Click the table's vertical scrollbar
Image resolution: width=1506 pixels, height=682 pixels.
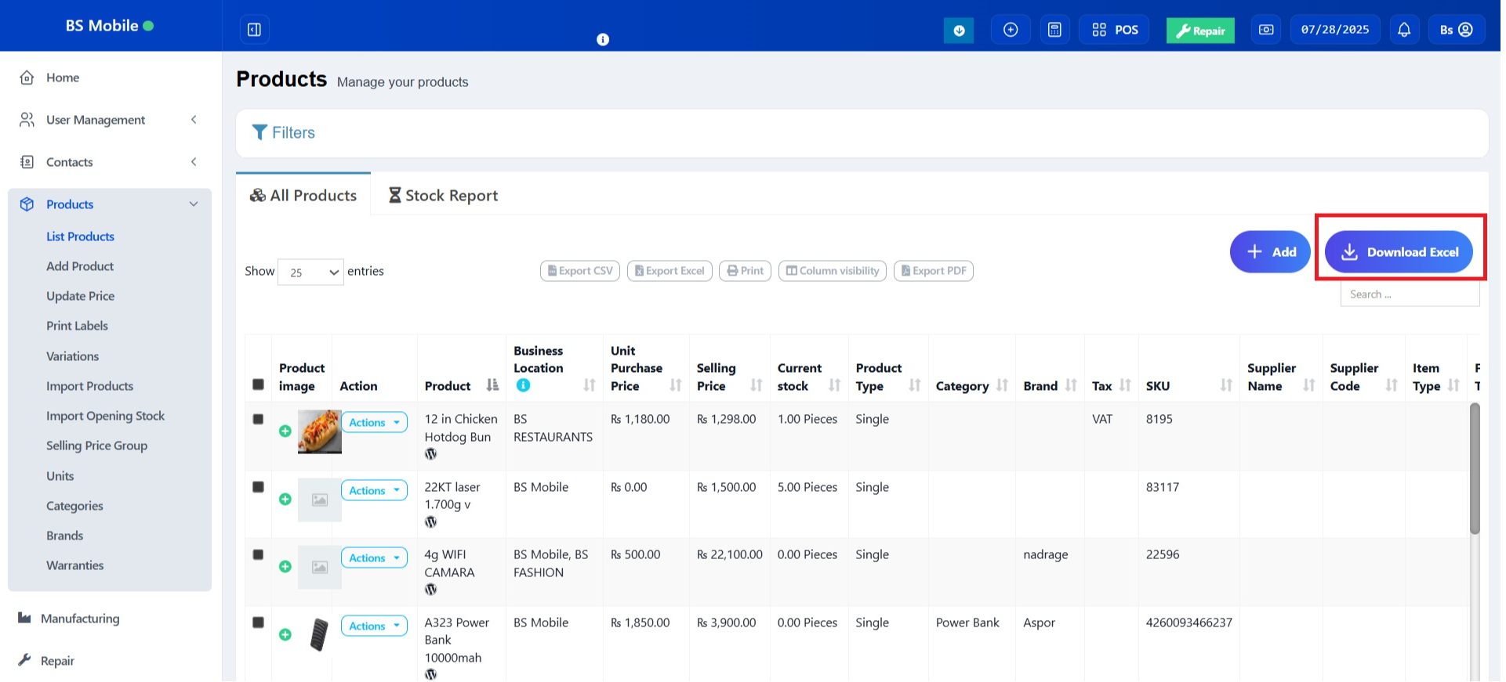(1474, 470)
